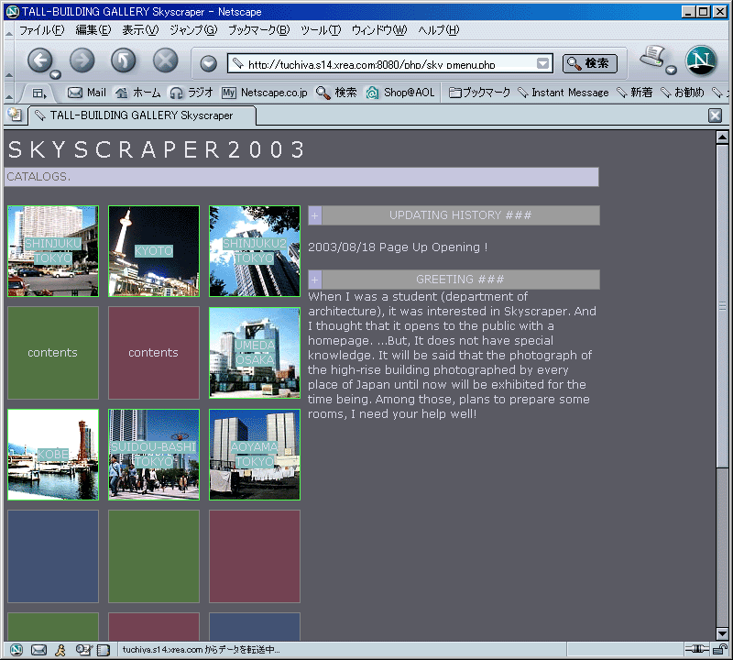Click the 検索 search button beside the URL bar
Image resolution: width=733 pixels, height=660 pixels.
(589, 63)
